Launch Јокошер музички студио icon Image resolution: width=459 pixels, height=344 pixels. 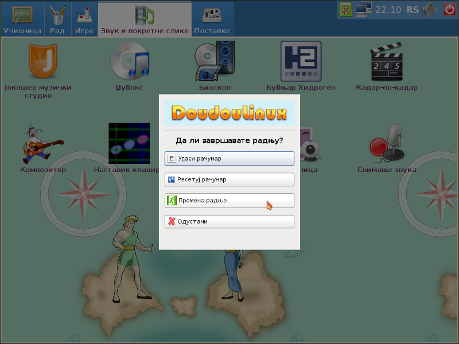pyautogui.click(x=42, y=61)
